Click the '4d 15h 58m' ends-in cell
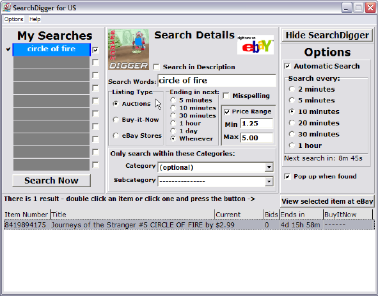Screen dimensions: 378x296 300,225
